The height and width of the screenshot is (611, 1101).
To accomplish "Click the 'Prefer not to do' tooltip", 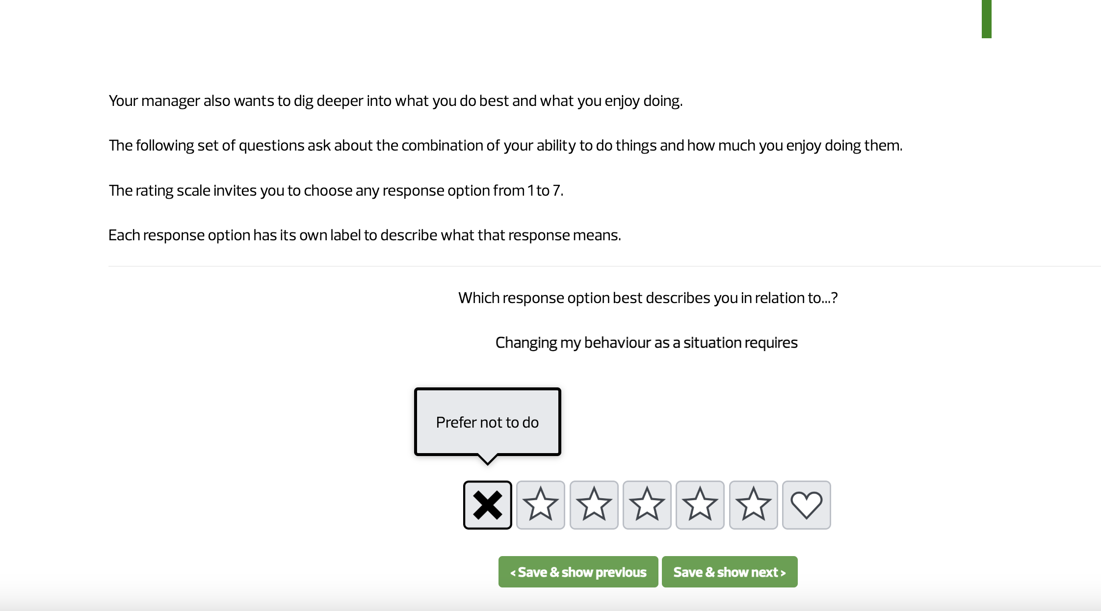I will pos(487,422).
